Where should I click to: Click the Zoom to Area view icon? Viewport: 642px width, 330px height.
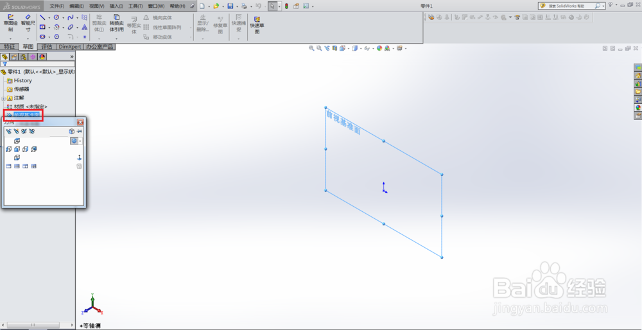pyautogui.click(x=319, y=48)
